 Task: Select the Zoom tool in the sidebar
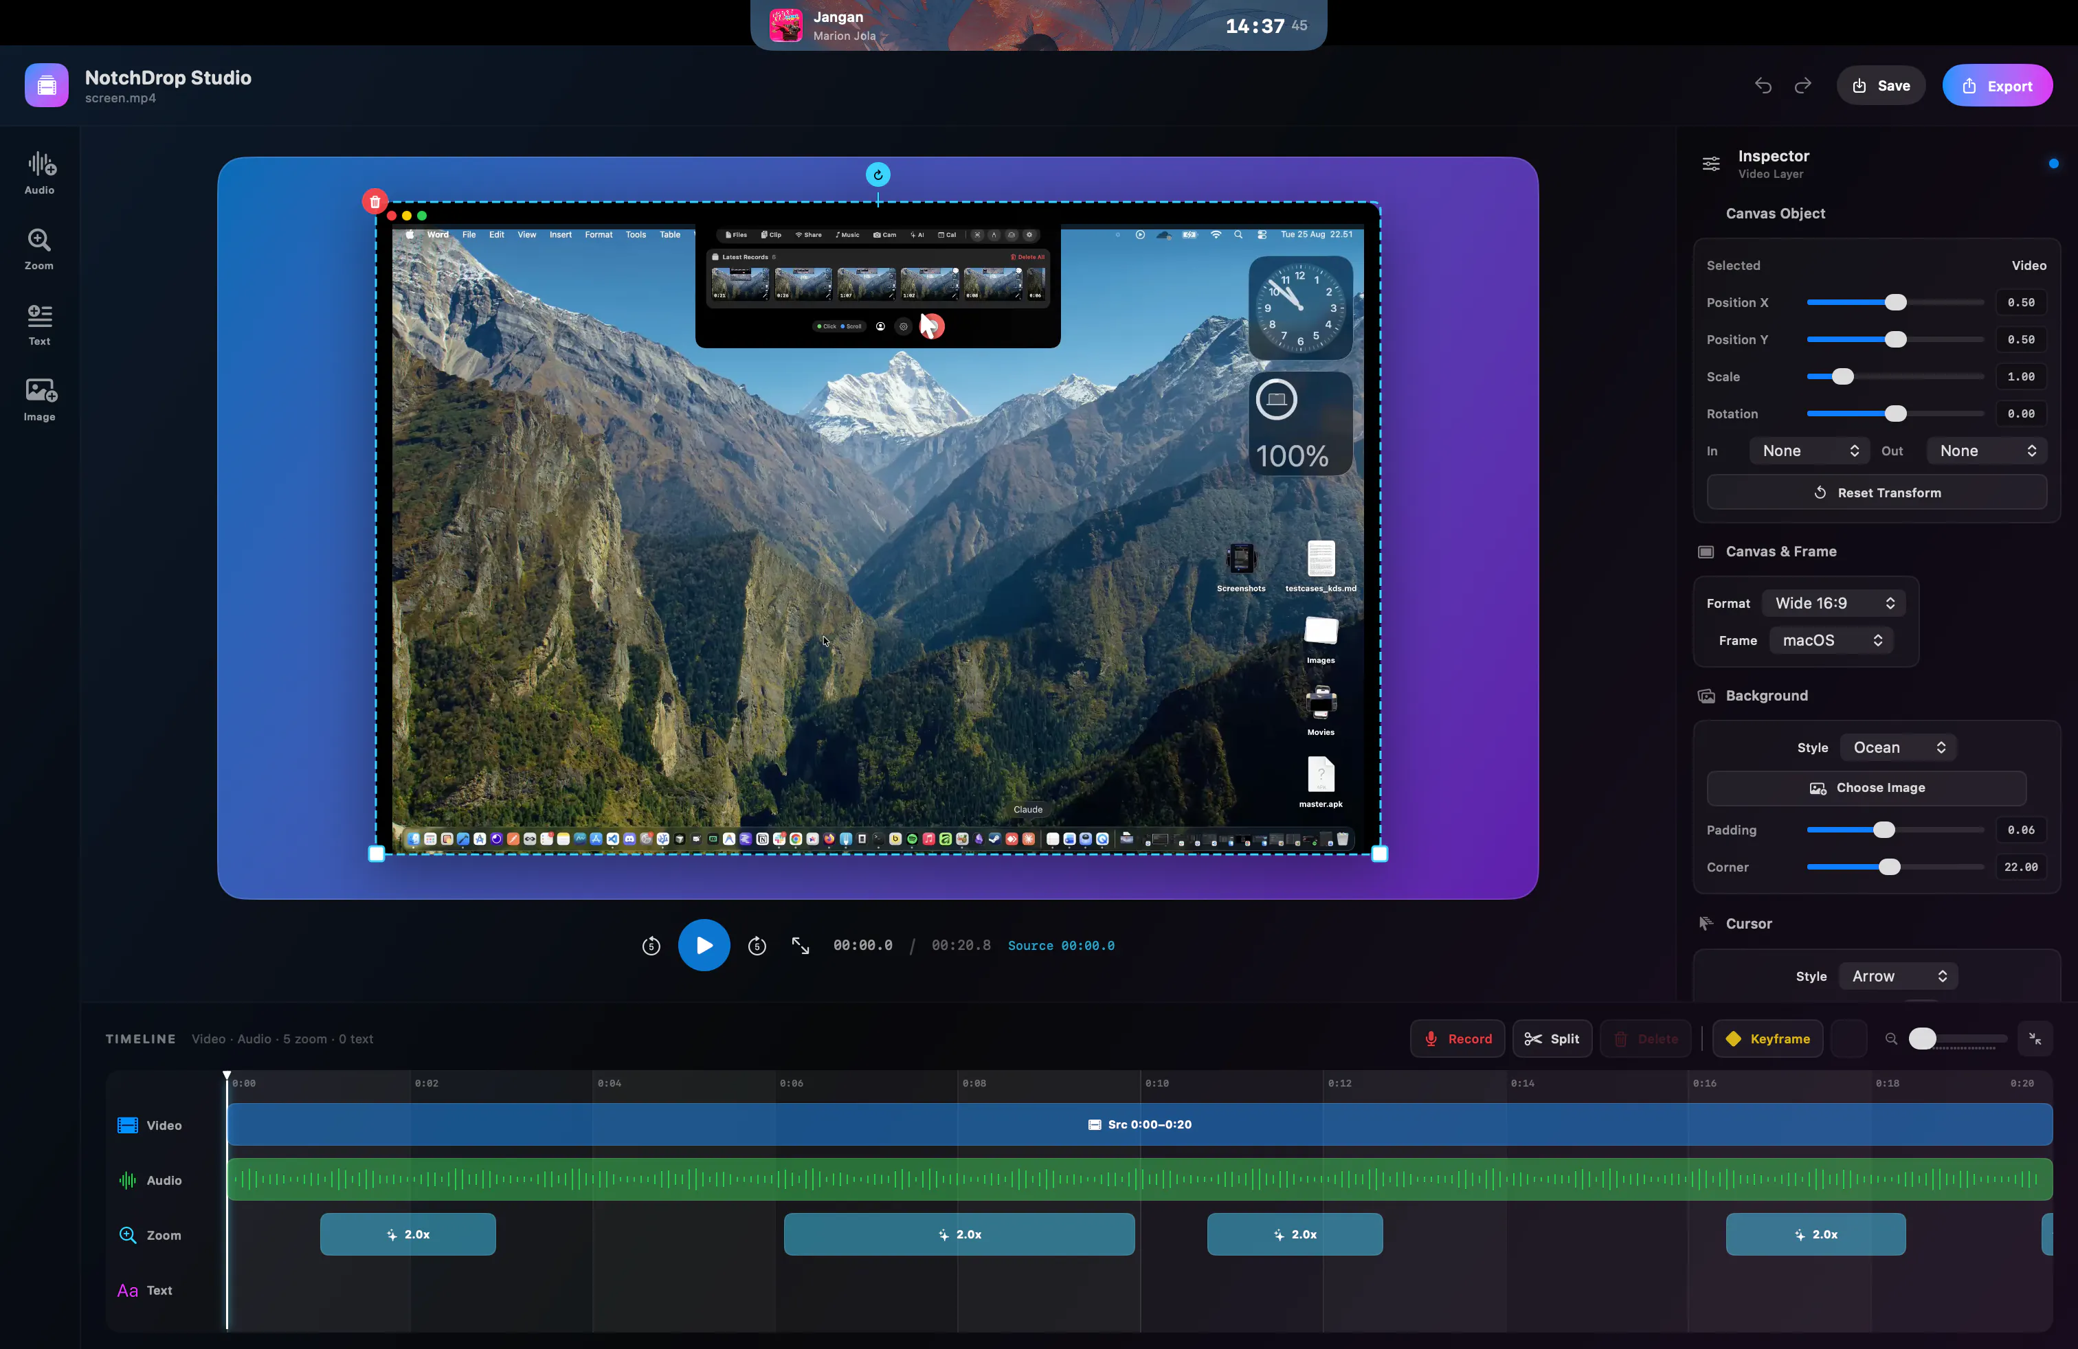point(39,249)
